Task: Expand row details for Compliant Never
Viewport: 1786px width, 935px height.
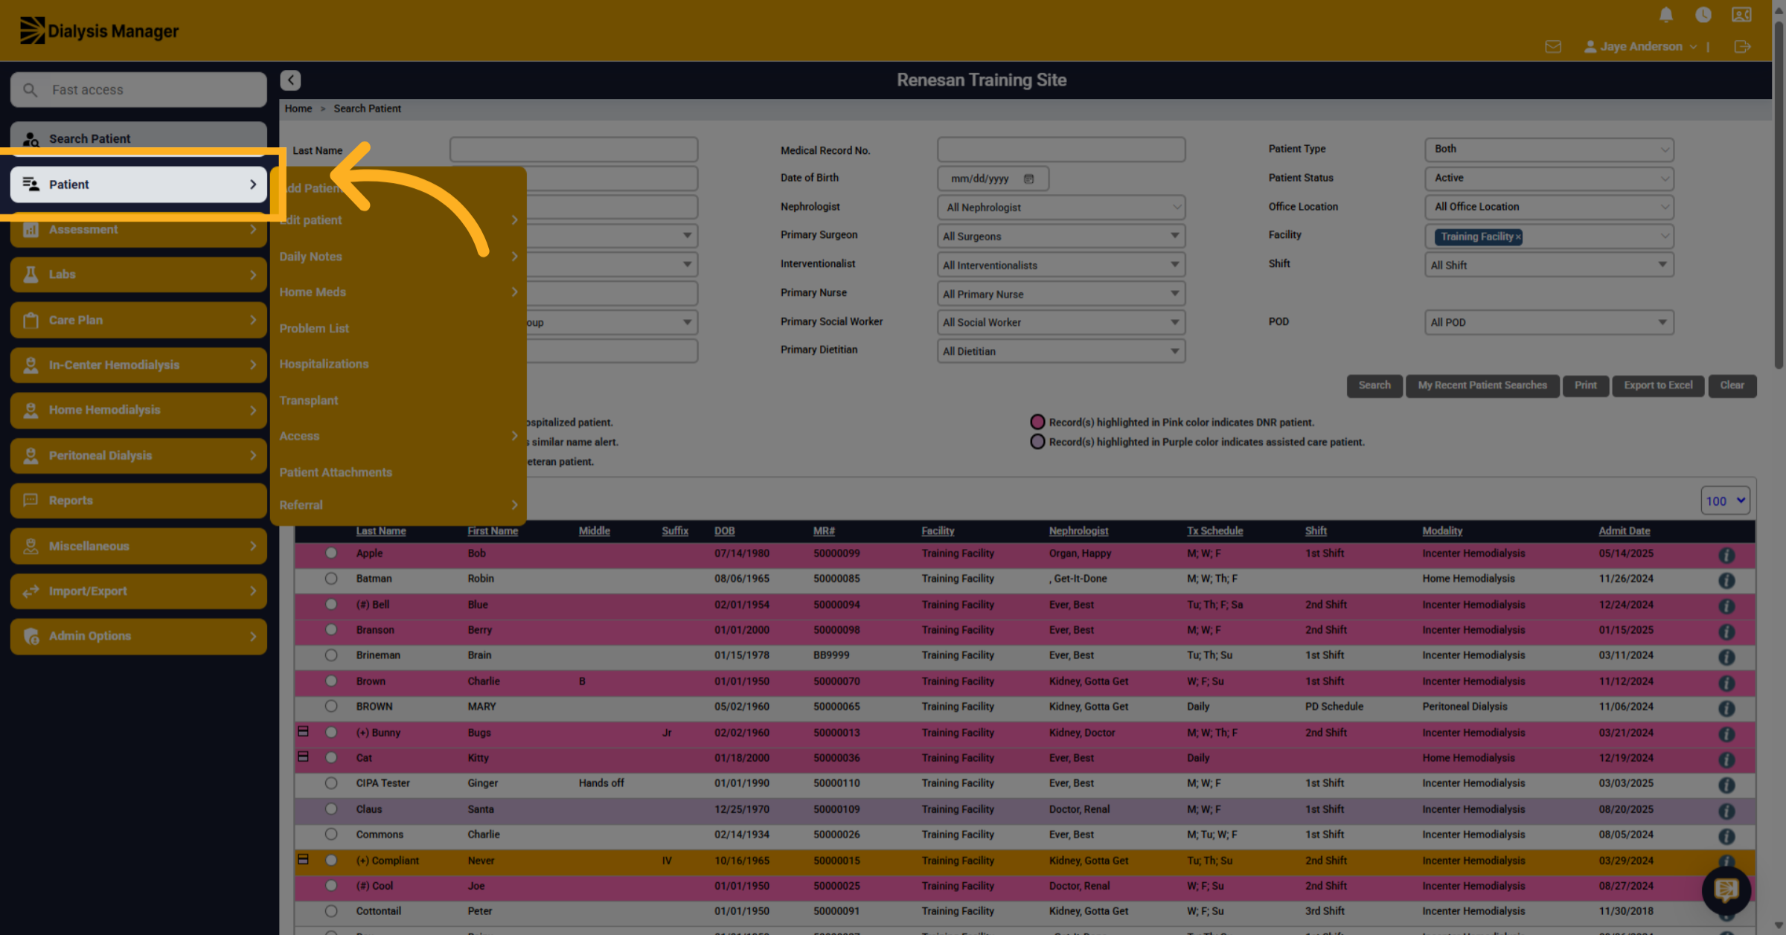Action: point(303,859)
